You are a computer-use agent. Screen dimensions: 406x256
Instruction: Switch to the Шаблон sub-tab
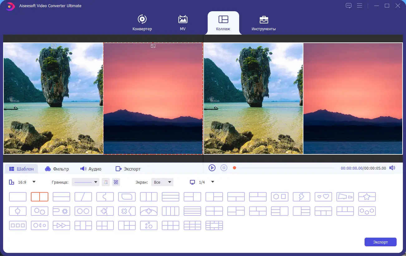(22, 169)
